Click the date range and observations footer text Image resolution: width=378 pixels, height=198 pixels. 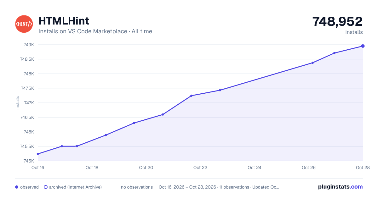click(219, 187)
